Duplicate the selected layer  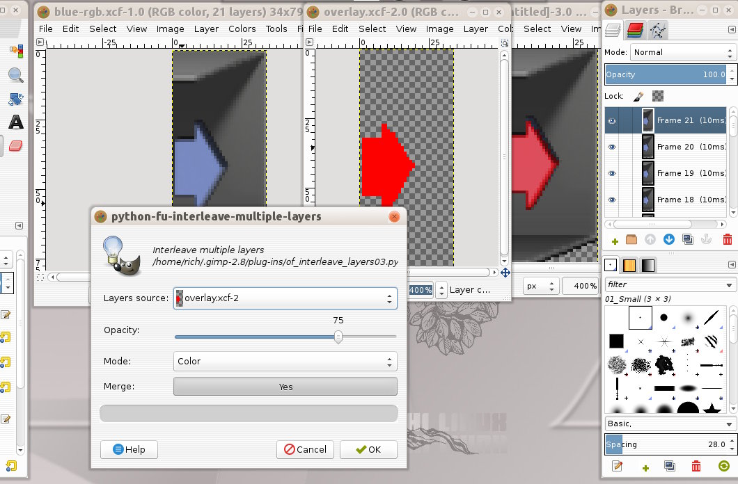[x=688, y=240]
